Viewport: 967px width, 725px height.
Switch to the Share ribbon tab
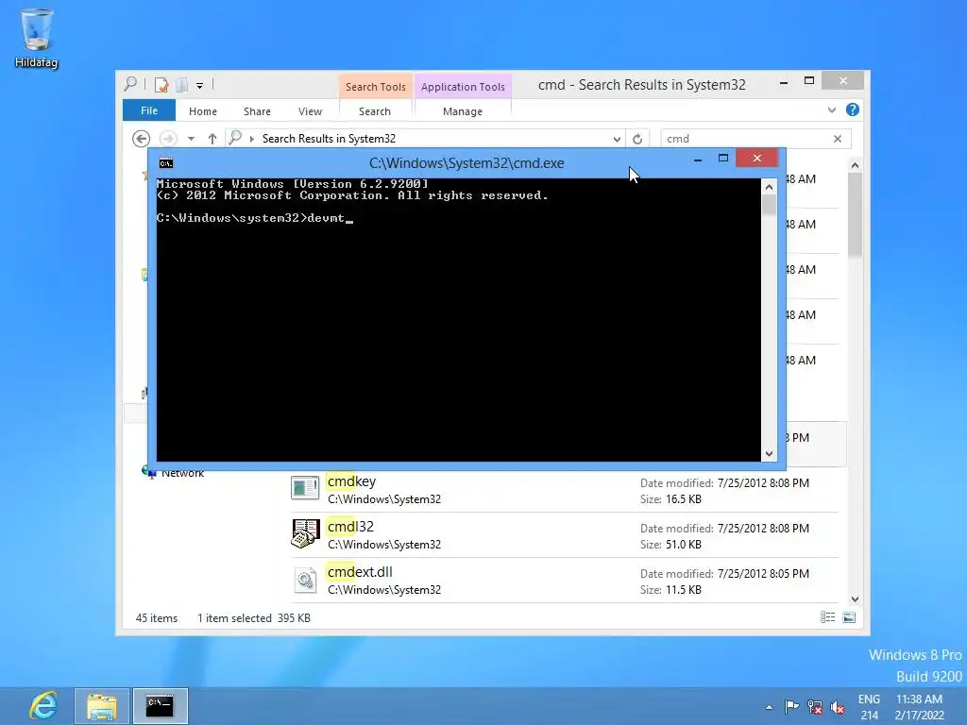257,111
